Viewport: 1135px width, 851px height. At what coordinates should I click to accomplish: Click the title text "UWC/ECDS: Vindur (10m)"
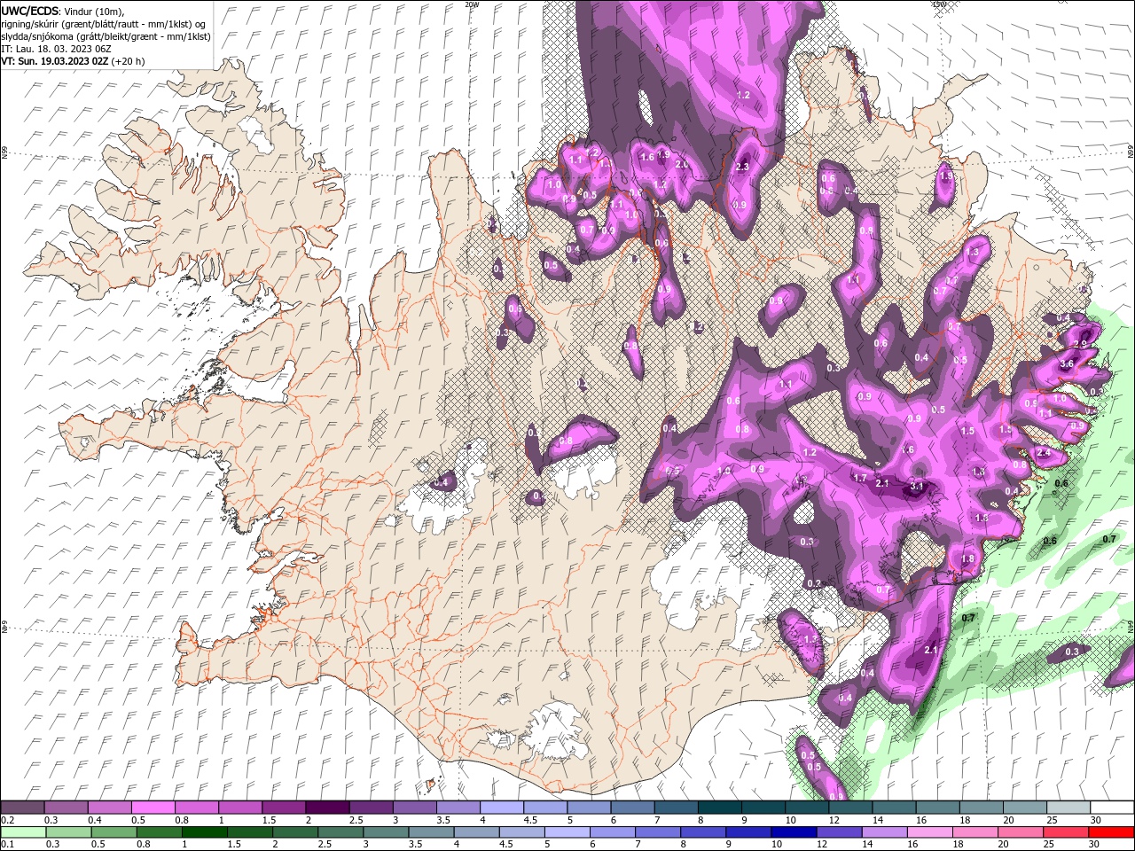pyautogui.click(x=64, y=10)
